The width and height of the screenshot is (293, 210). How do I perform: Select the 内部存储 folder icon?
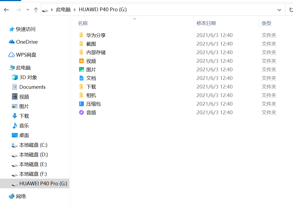81,52
